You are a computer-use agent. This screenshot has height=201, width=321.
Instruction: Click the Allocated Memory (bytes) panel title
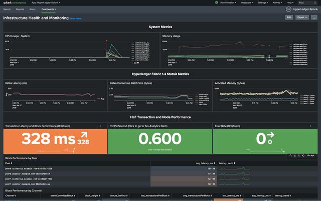[230, 83]
